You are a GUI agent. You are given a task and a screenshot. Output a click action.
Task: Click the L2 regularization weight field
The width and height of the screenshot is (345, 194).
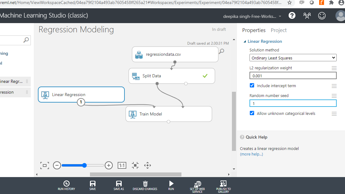click(293, 76)
